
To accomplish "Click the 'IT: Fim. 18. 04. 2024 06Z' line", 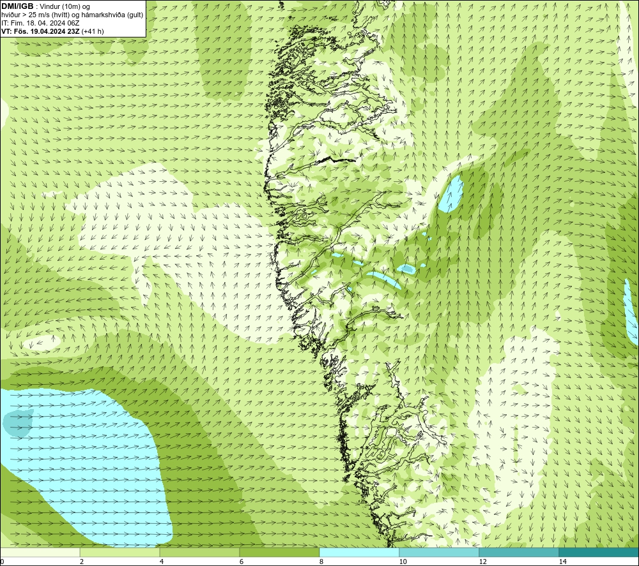I will (x=40, y=23).
